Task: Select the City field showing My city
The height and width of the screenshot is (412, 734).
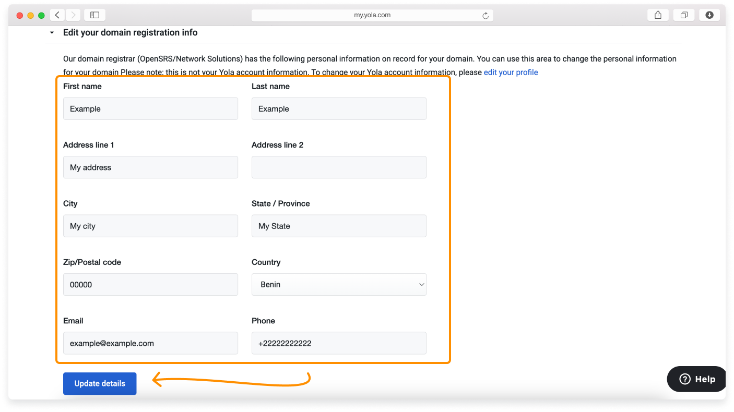Action: point(150,226)
